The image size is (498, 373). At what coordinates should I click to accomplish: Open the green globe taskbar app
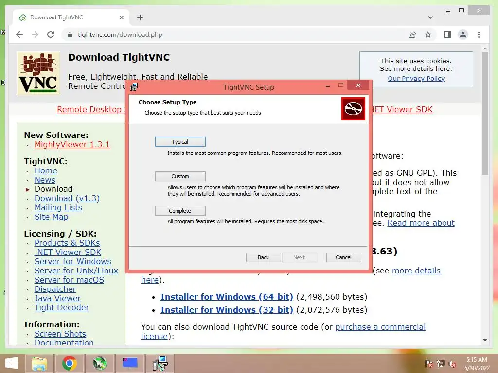point(99,363)
